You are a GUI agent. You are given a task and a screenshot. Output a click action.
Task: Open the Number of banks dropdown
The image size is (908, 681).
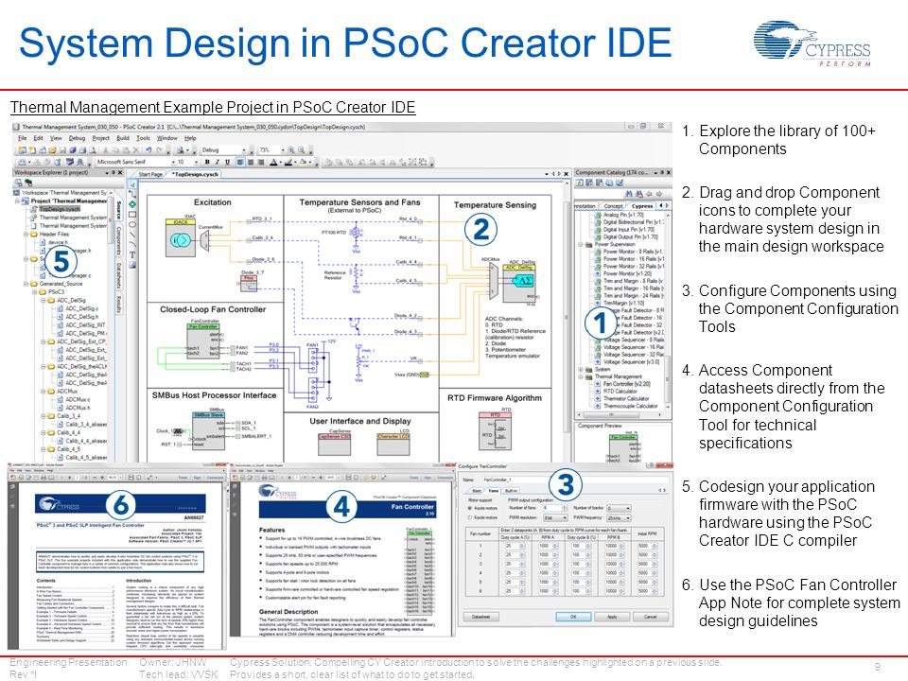click(619, 509)
